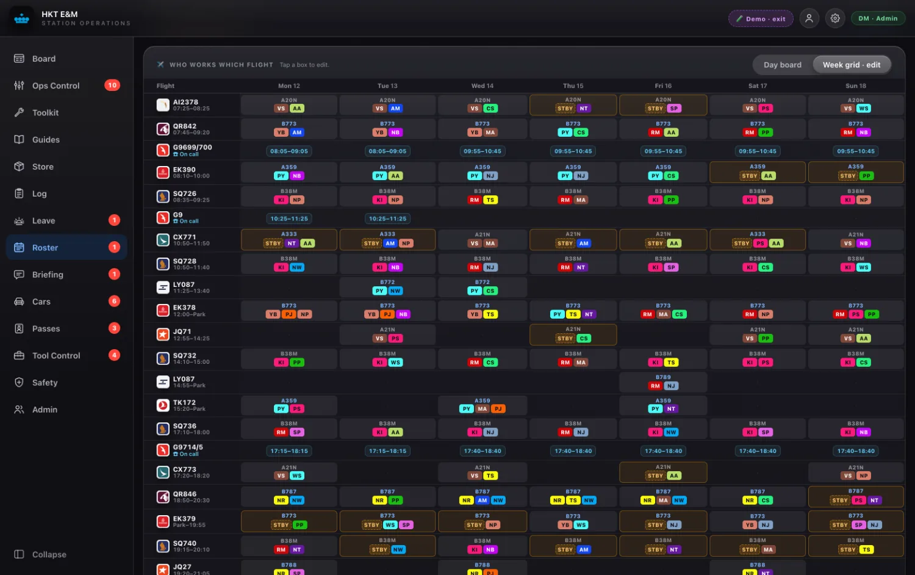
Task: Open the Leave sunrise icon
Action: (x=19, y=220)
